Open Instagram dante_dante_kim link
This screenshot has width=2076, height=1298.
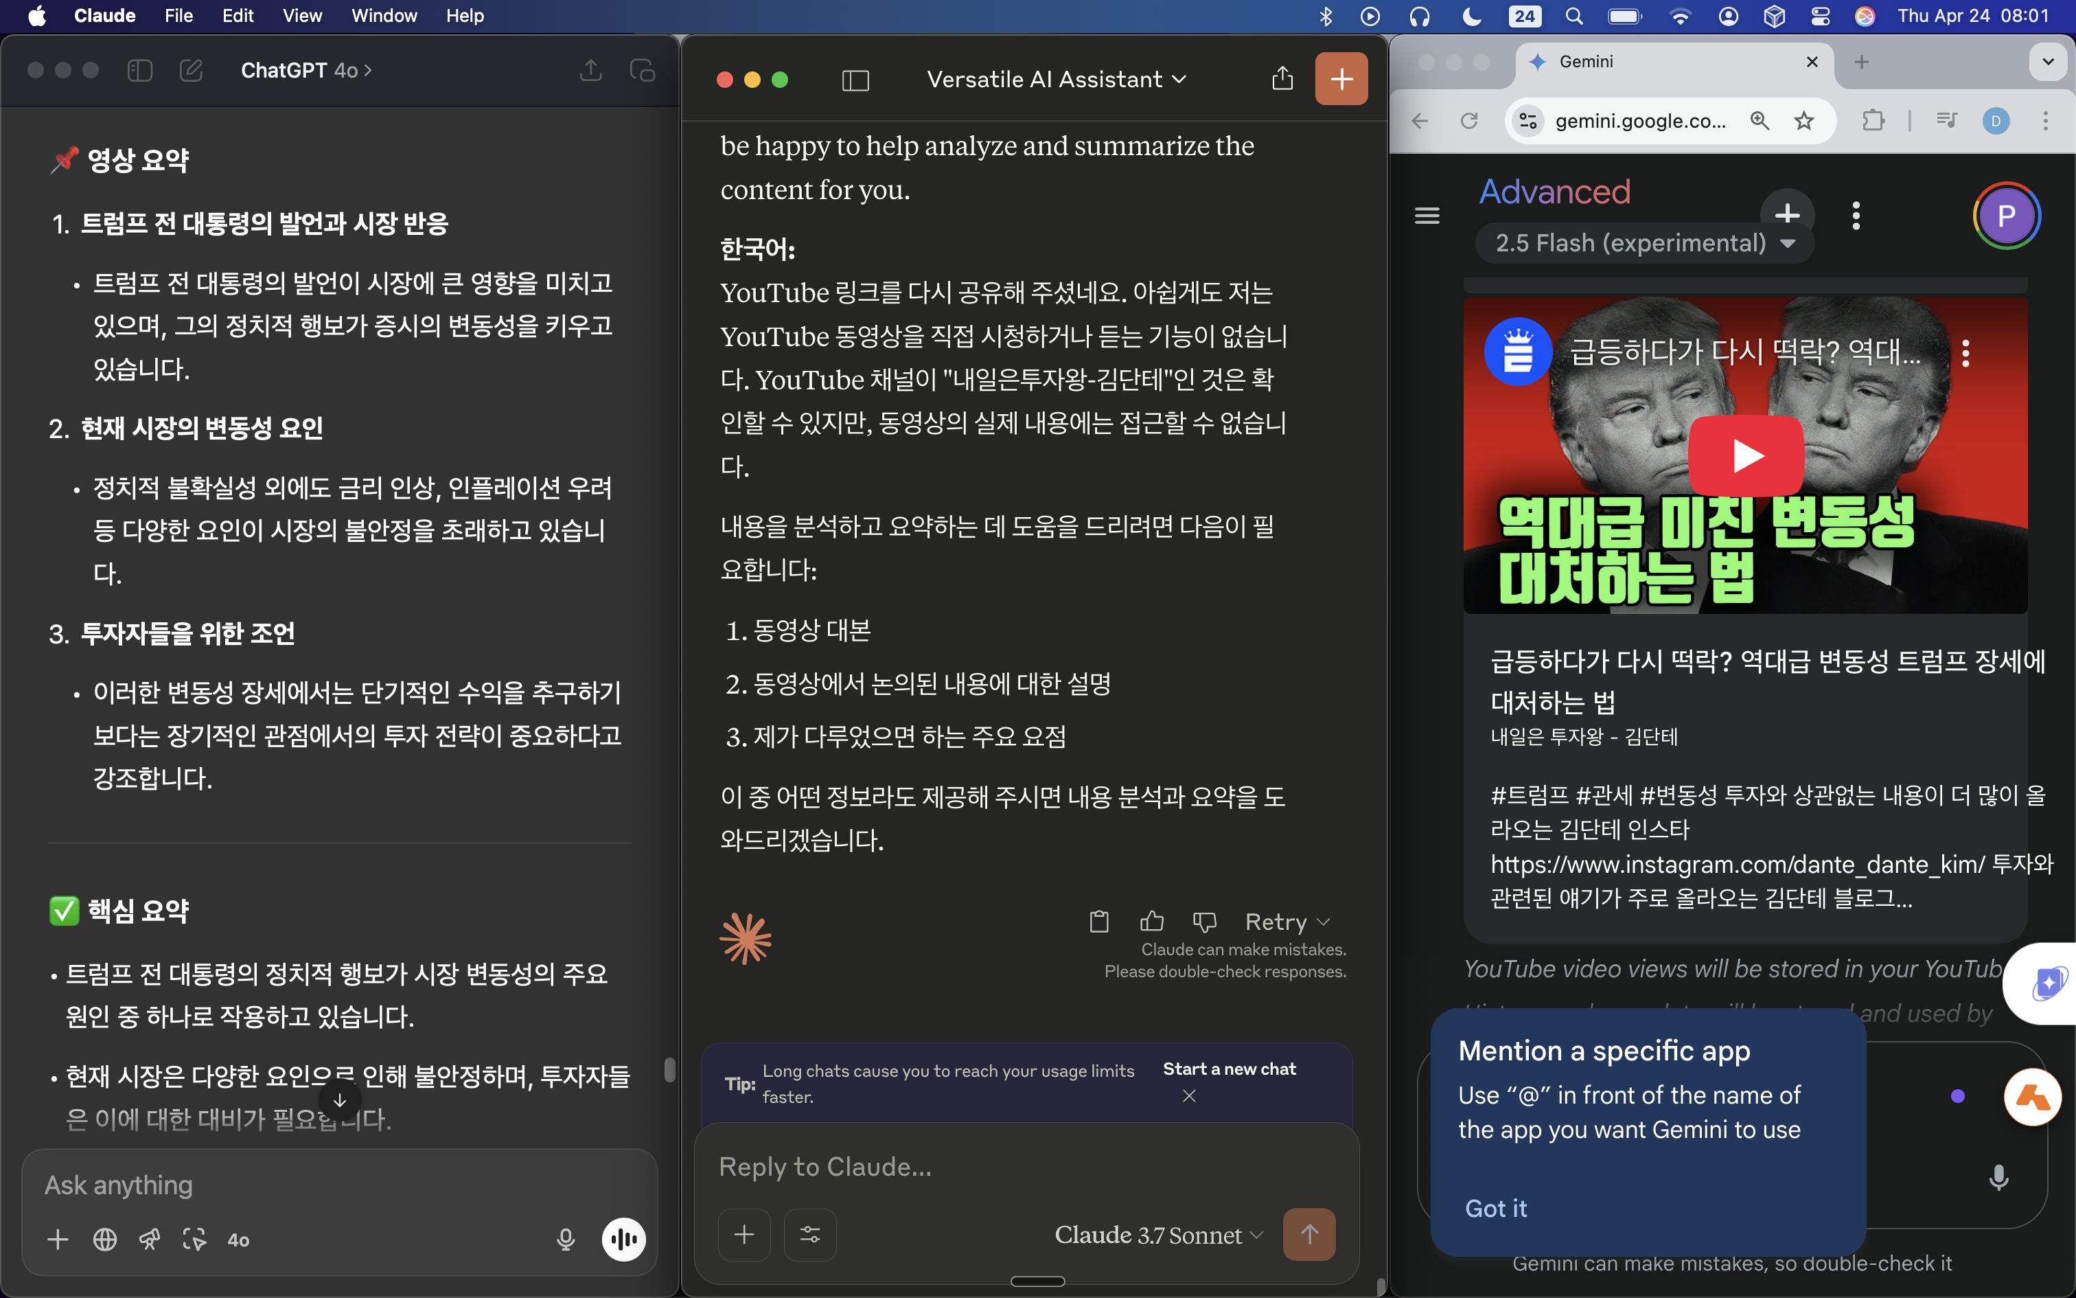1738,864
